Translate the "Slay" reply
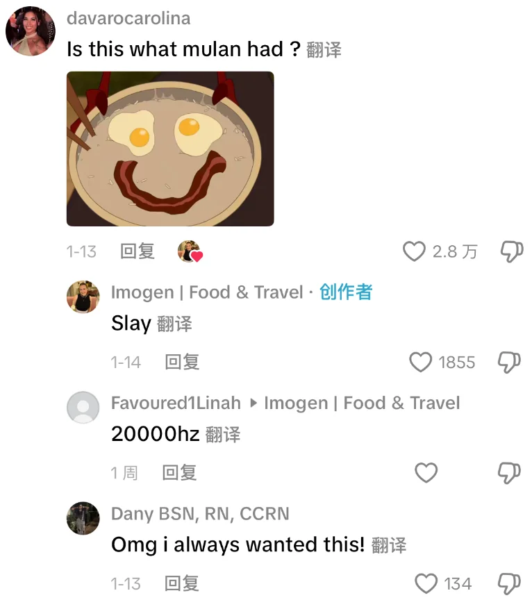Screen dimensions: 532x600 pos(174,324)
